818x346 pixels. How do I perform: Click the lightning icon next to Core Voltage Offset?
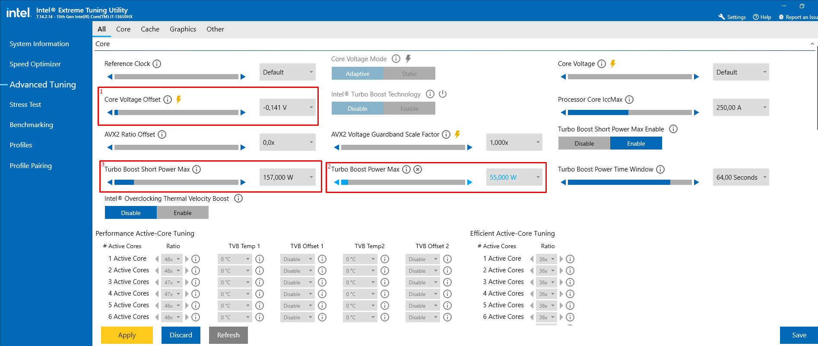point(178,100)
